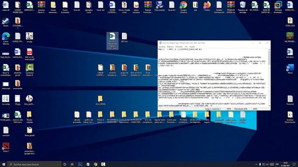Viewport: 298px width, 167px height.
Task: Open Task View on the taskbar
Action: point(72,164)
